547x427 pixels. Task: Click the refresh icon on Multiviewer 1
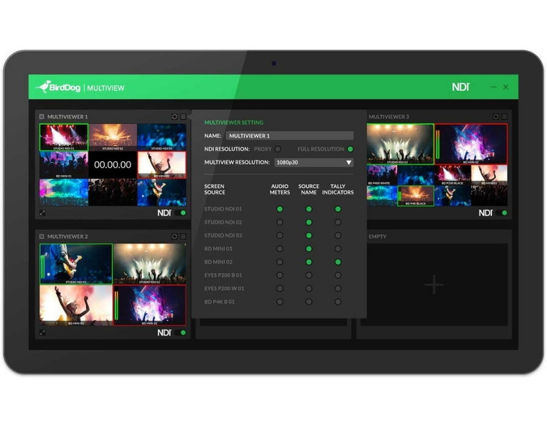pos(175,117)
